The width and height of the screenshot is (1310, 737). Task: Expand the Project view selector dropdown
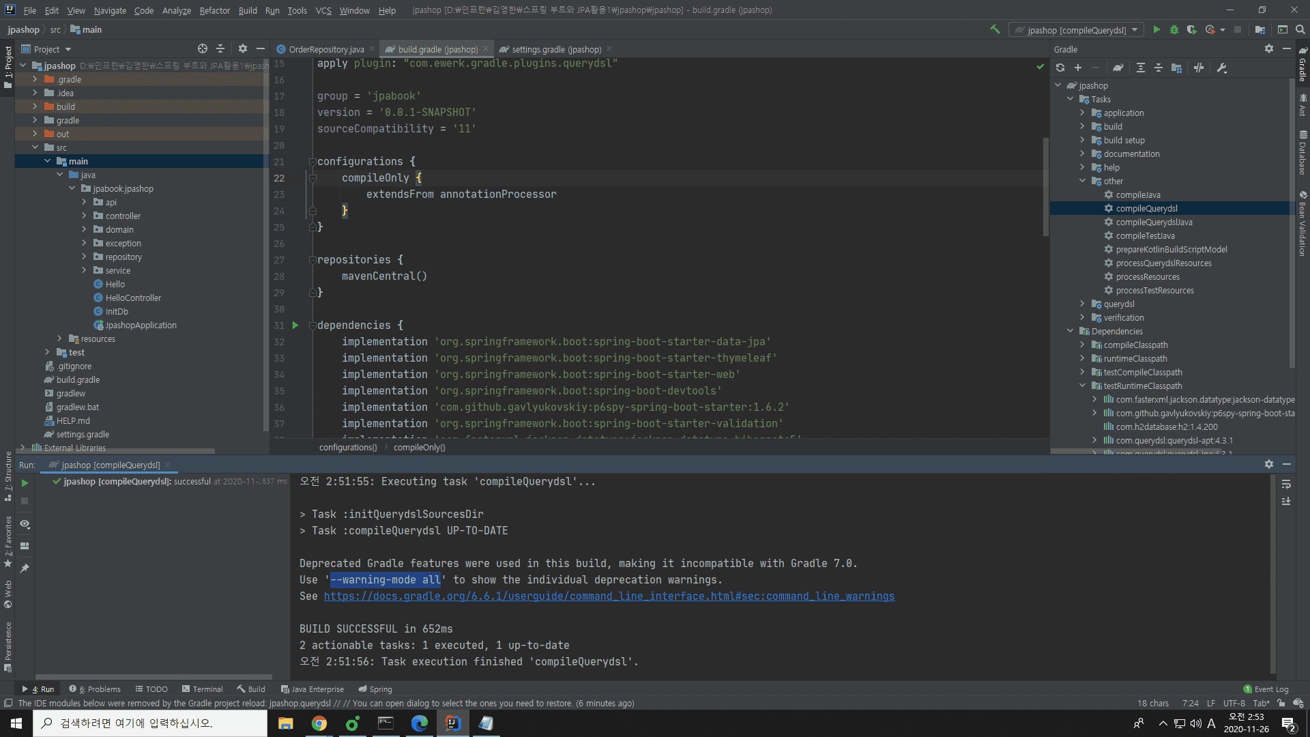click(68, 49)
